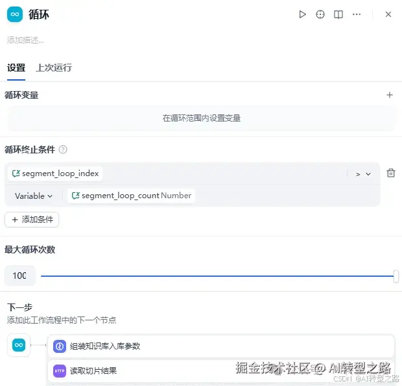The height and width of the screenshot is (386, 402).
Task: Open the three-dot more options menu
Action: point(357,14)
